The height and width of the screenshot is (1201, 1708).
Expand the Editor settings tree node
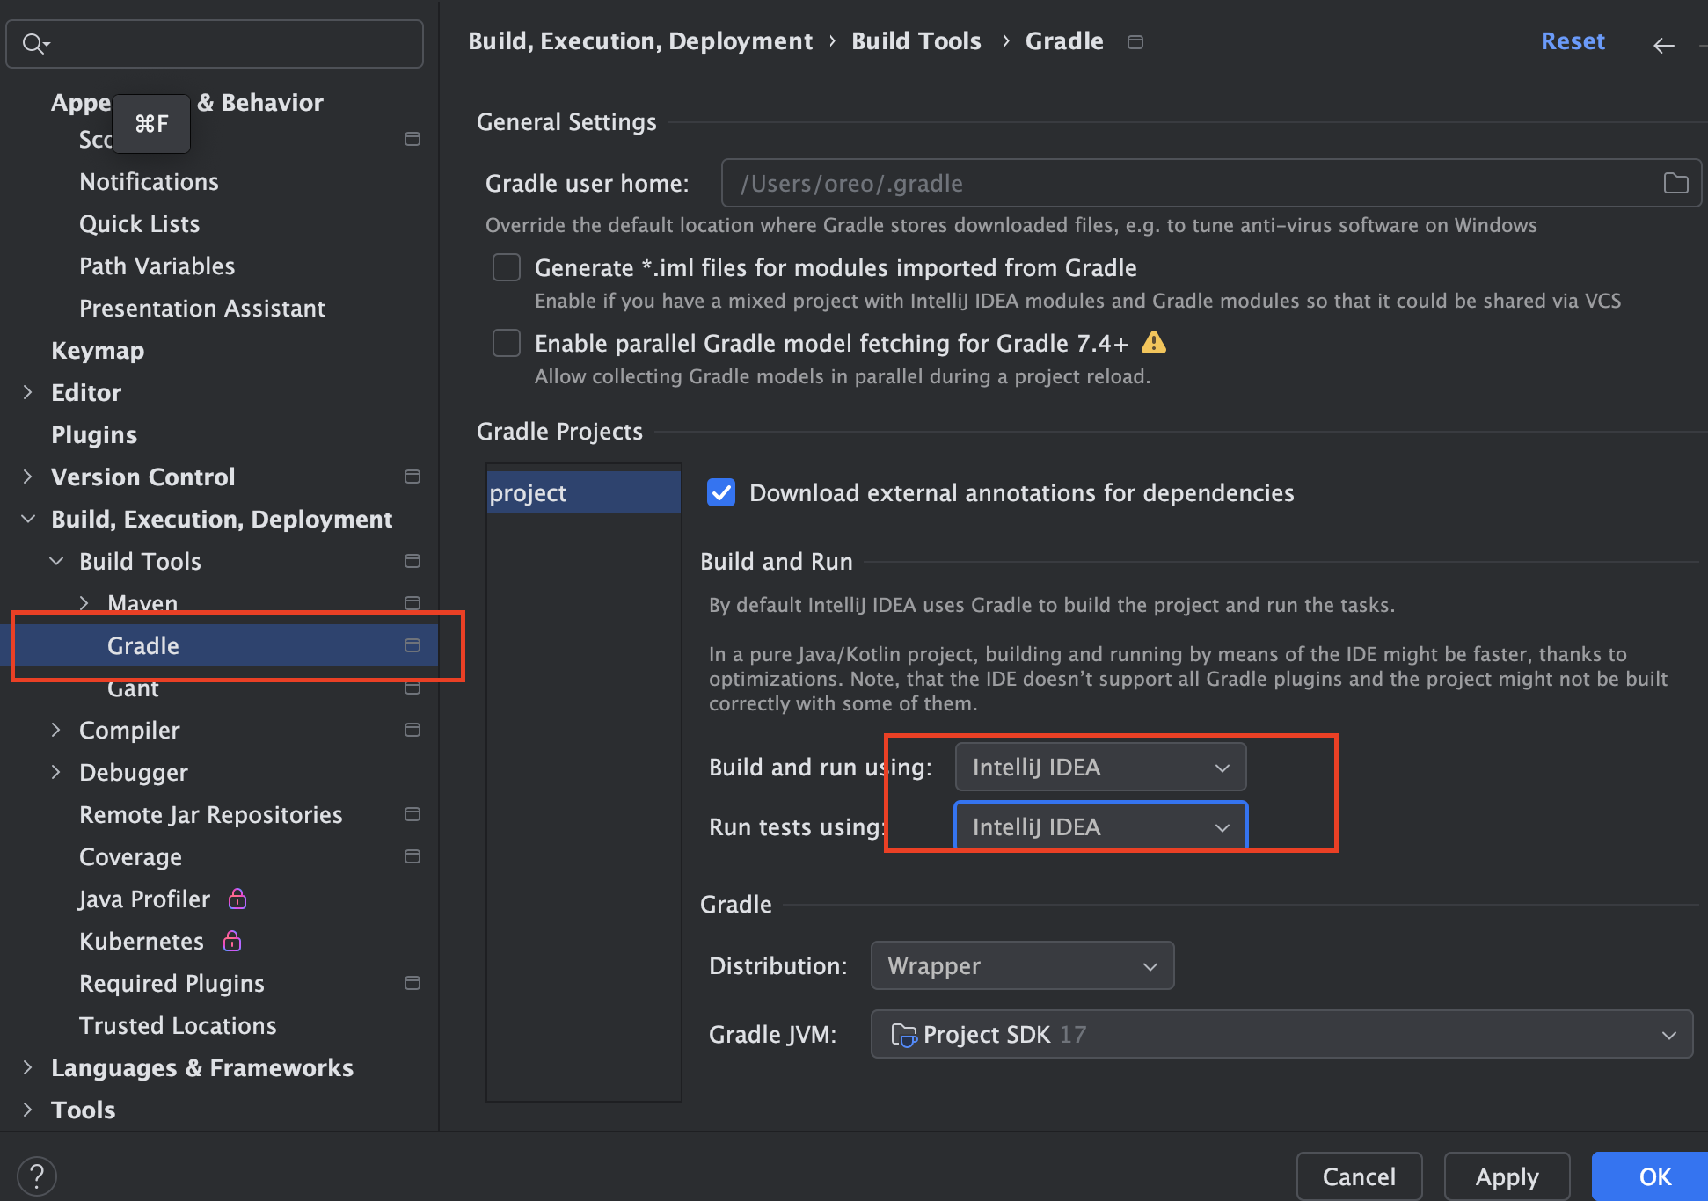pos(28,392)
